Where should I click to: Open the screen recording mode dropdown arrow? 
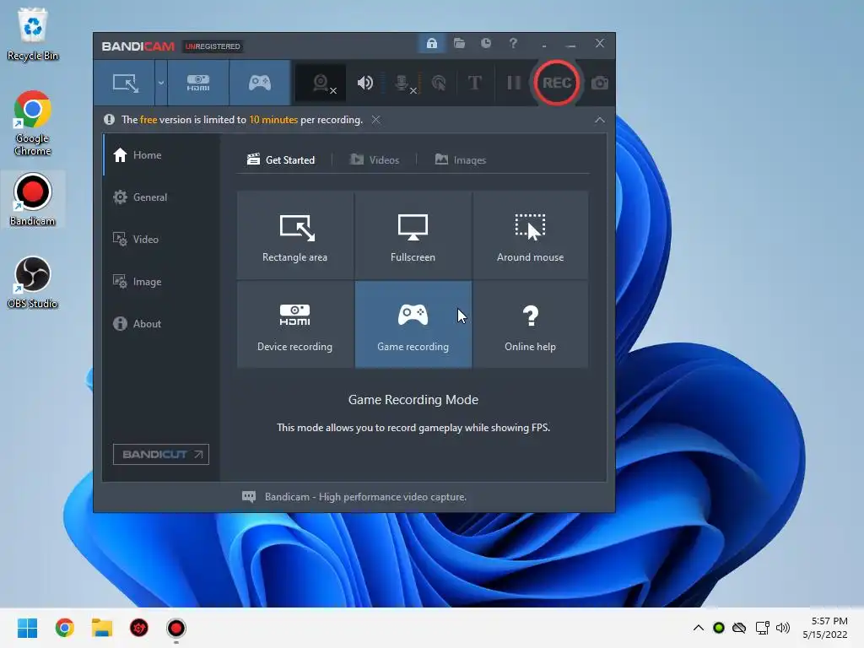coord(161,84)
